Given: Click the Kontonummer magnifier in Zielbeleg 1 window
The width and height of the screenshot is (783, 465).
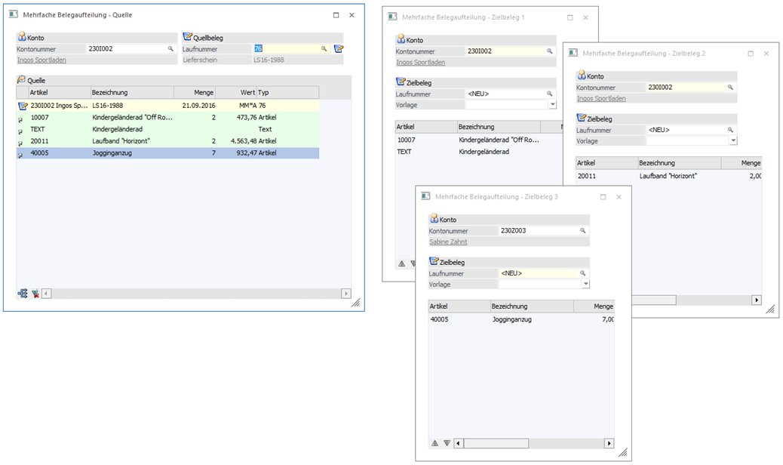Looking at the screenshot, I should (x=549, y=51).
